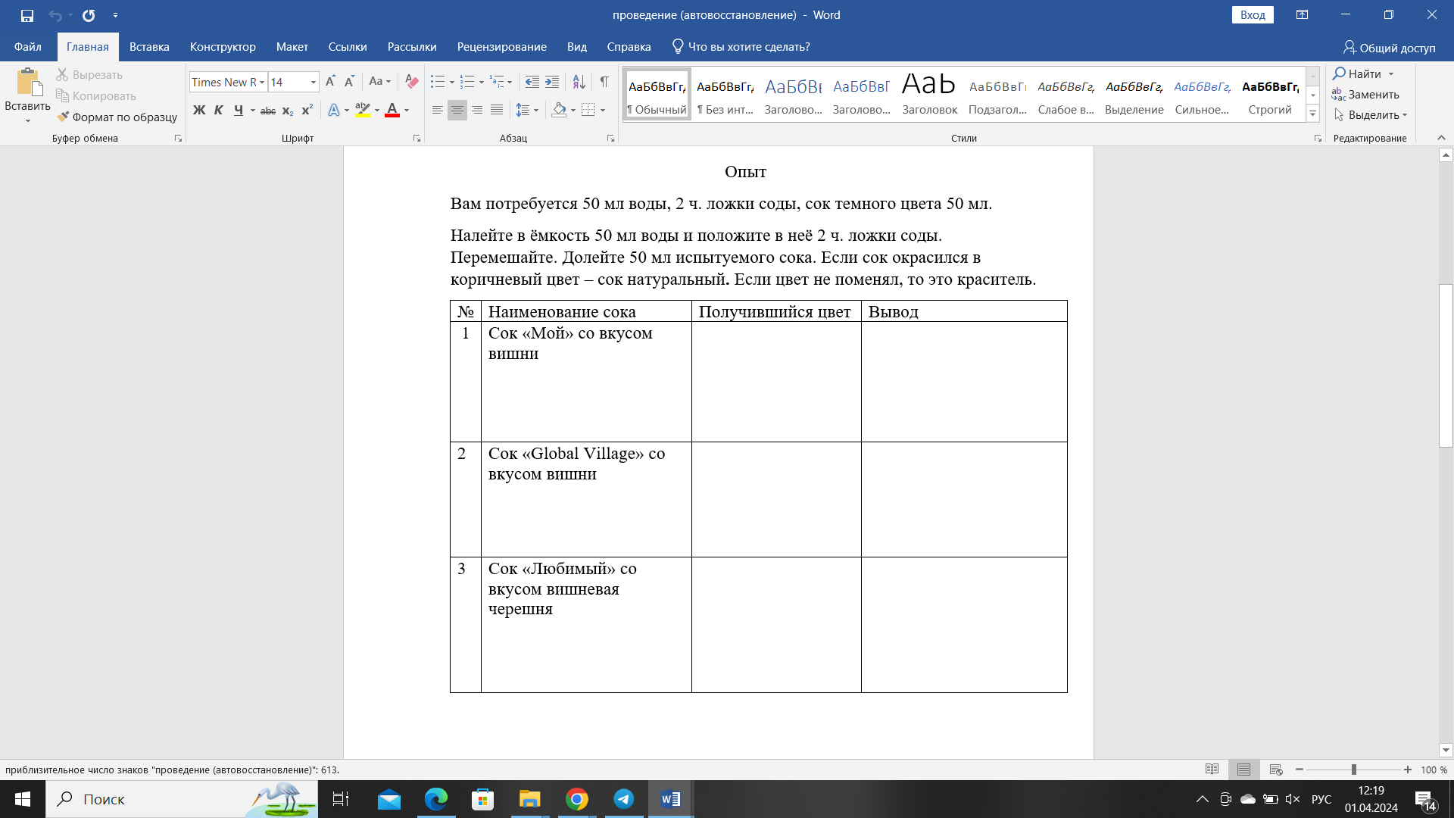The image size is (1454, 818).
Task: Toggle bold (Ж) formatting
Action: [x=199, y=111]
